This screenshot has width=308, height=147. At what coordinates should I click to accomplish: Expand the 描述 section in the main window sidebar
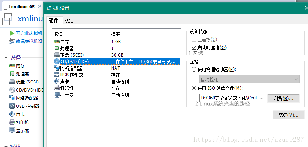(6, 147)
